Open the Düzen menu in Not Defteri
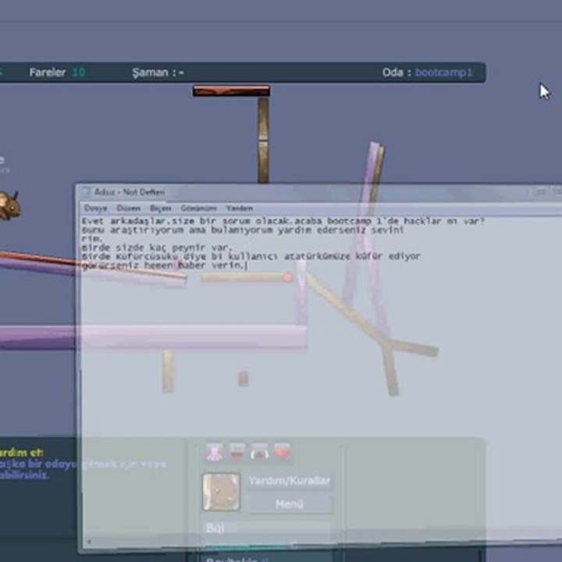The image size is (562, 562). (x=128, y=208)
